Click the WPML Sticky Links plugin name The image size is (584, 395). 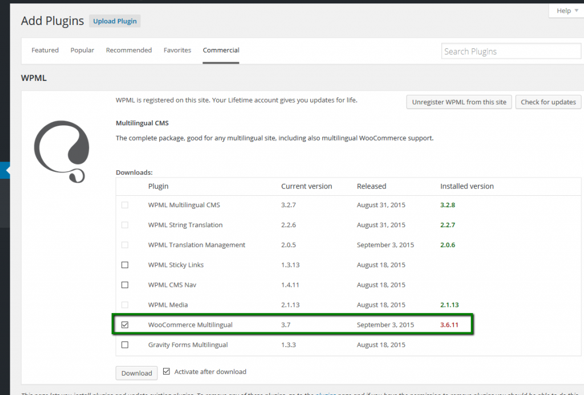point(176,265)
